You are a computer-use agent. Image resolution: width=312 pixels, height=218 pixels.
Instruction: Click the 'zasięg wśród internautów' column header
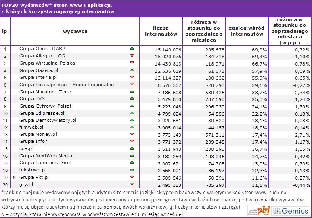click(247, 31)
